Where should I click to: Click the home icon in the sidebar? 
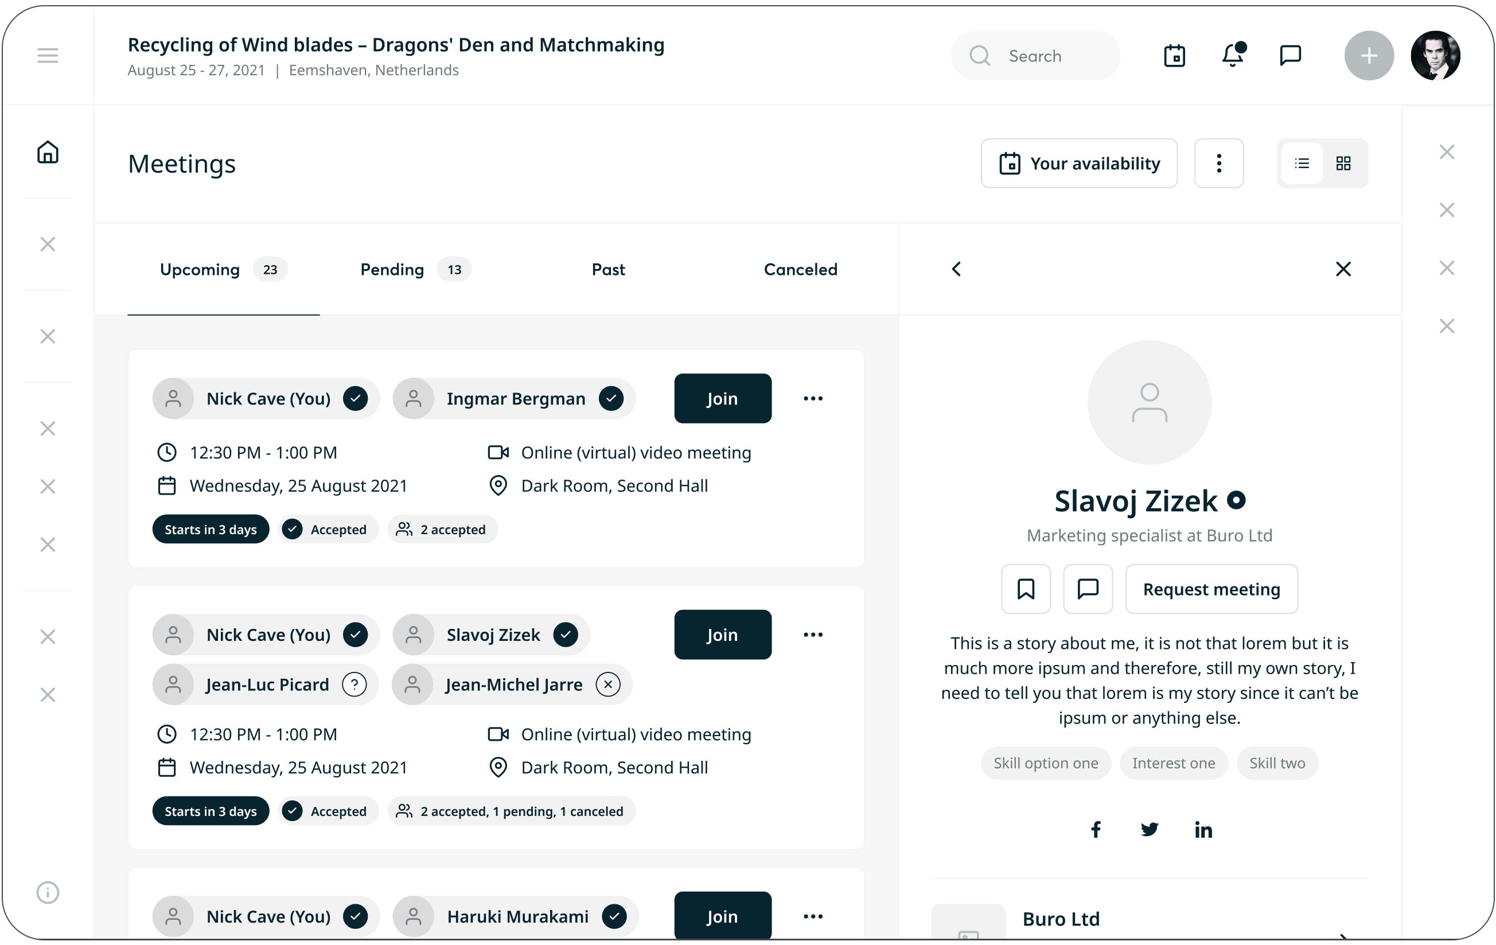48,152
